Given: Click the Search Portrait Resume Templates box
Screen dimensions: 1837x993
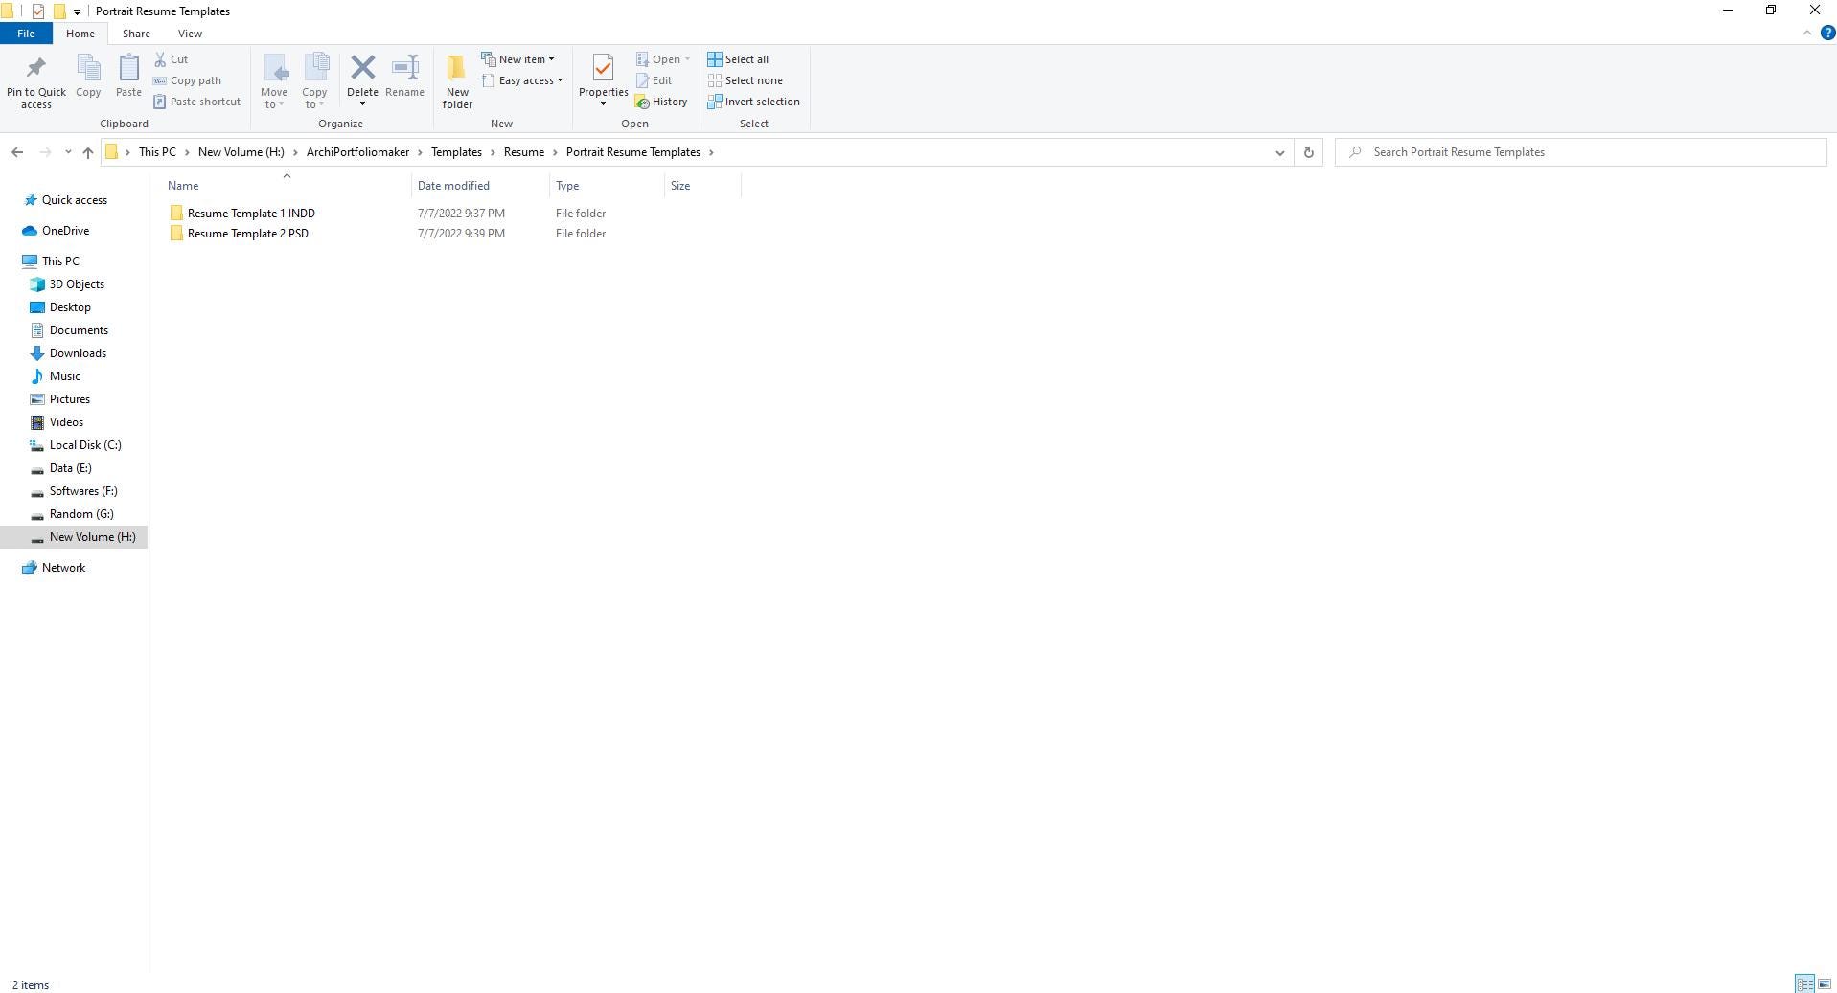Looking at the screenshot, I should pos(1581,152).
